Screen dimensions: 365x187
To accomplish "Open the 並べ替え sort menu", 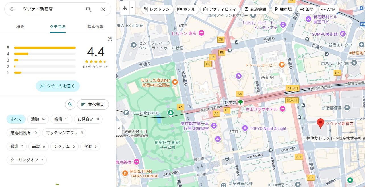I will click(93, 104).
